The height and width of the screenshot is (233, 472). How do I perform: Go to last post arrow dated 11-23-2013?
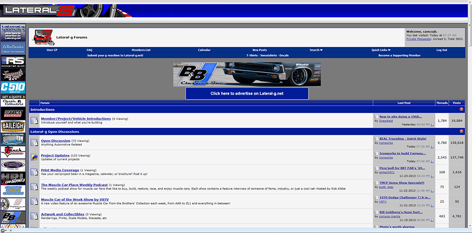click(x=432, y=176)
